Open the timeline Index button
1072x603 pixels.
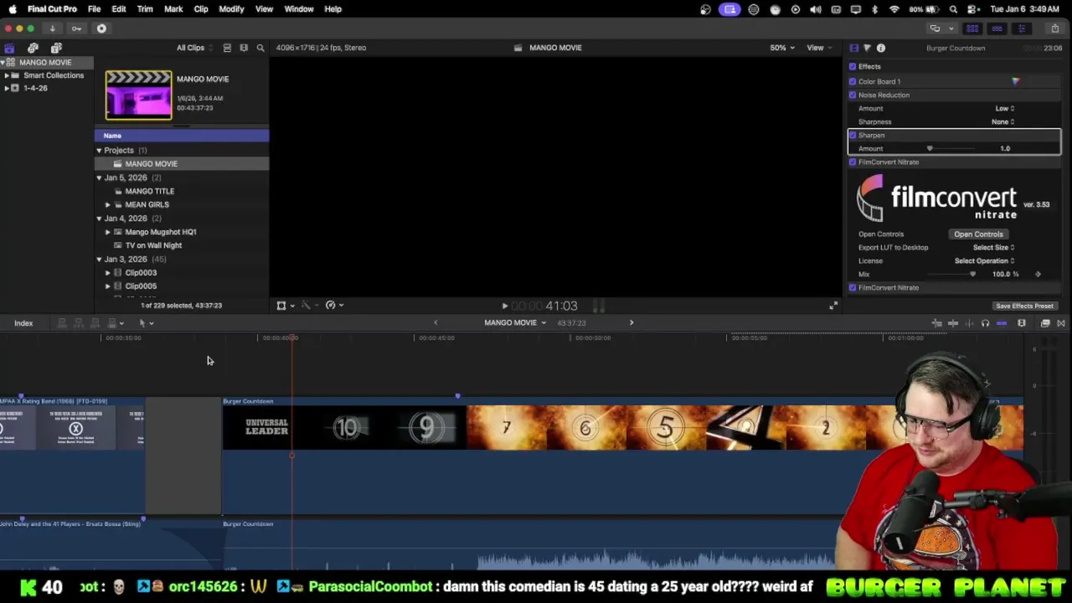pos(23,323)
